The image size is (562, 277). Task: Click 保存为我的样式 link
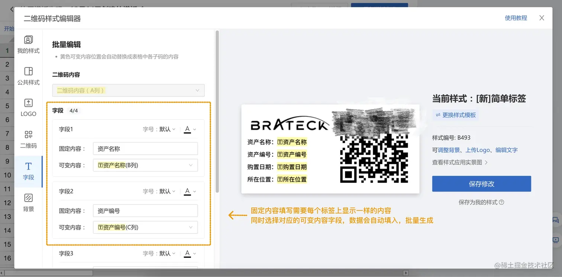tap(478, 202)
